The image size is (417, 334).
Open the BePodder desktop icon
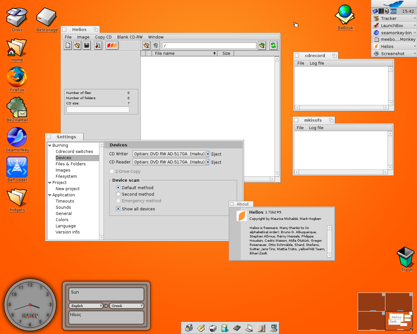17,167
